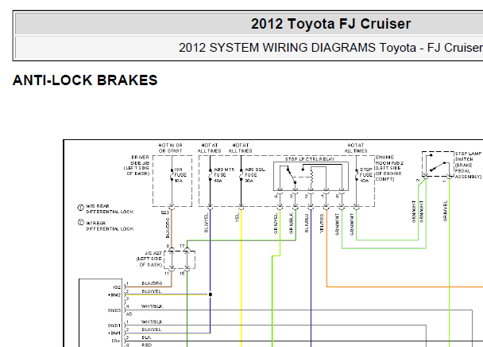The width and height of the screenshot is (483, 347).
Task: Click 'BLK' label on the FR+ line
Action: pyautogui.click(x=146, y=337)
